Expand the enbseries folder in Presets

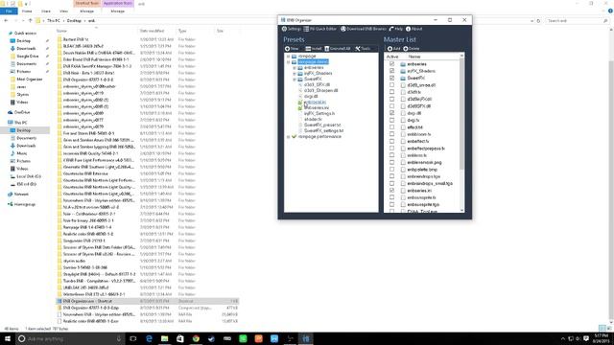click(x=295, y=68)
